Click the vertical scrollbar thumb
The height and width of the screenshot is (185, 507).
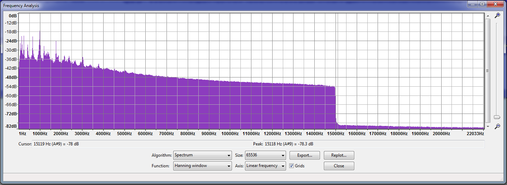(488, 70)
